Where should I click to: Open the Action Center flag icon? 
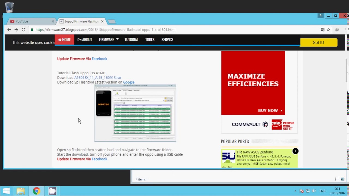point(302,191)
